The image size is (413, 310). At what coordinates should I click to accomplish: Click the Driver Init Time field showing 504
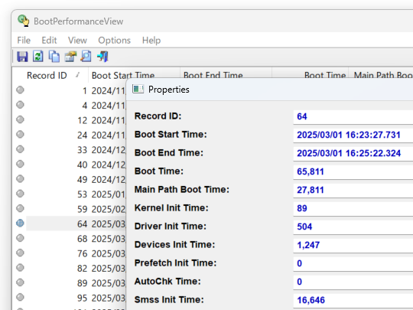coord(353,227)
